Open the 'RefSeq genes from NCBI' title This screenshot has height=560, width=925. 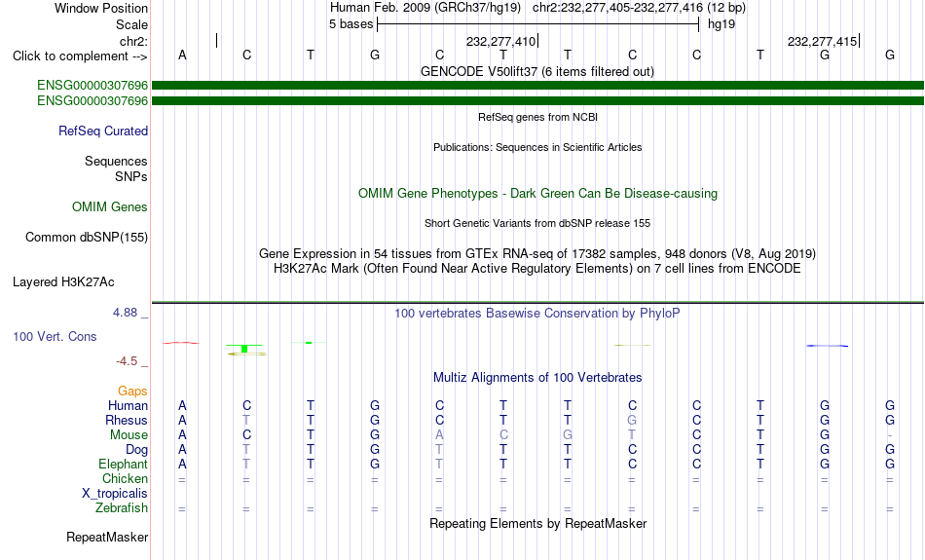pos(537,117)
